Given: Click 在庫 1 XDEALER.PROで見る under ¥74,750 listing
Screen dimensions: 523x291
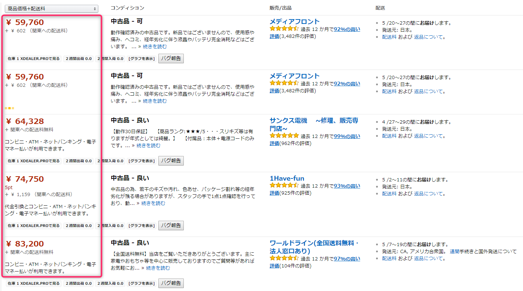Looking at the screenshot, I should [x=34, y=226].
